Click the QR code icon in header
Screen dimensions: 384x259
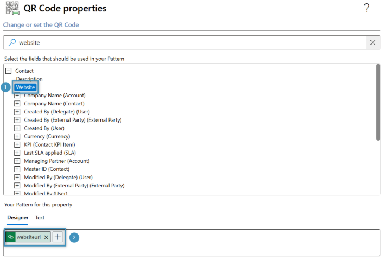click(x=11, y=8)
